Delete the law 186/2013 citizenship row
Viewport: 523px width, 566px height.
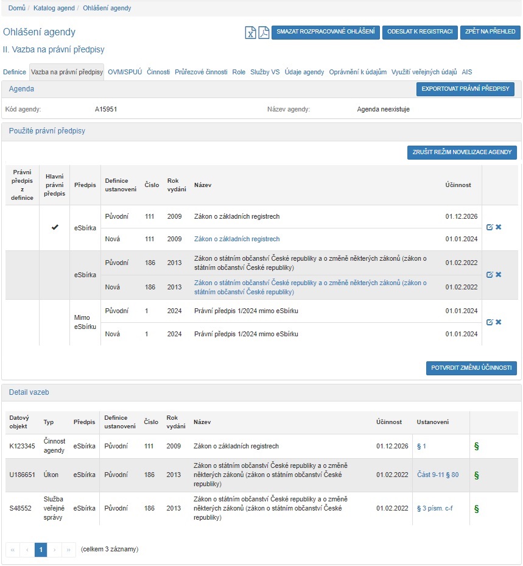click(x=499, y=275)
